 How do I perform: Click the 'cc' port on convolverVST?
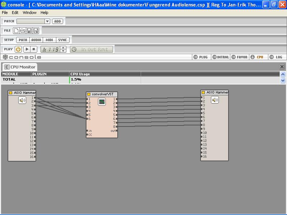pyautogui.click(x=87, y=135)
